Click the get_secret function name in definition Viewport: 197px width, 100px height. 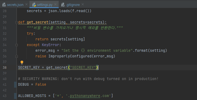tap(38, 22)
